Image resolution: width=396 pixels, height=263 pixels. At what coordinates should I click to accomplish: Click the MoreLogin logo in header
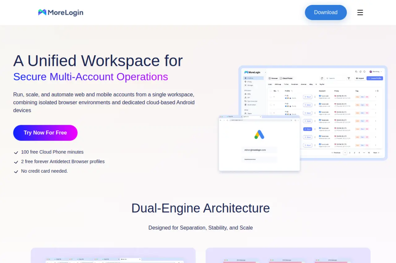click(x=61, y=12)
